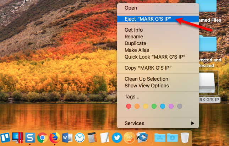The width and height of the screenshot is (229, 146).
Task: Open Parallels Desktop from the Dock
Action: pyautogui.click(x=18, y=137)
